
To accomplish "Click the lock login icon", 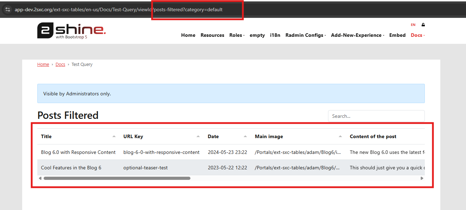I will click(423, 25).
